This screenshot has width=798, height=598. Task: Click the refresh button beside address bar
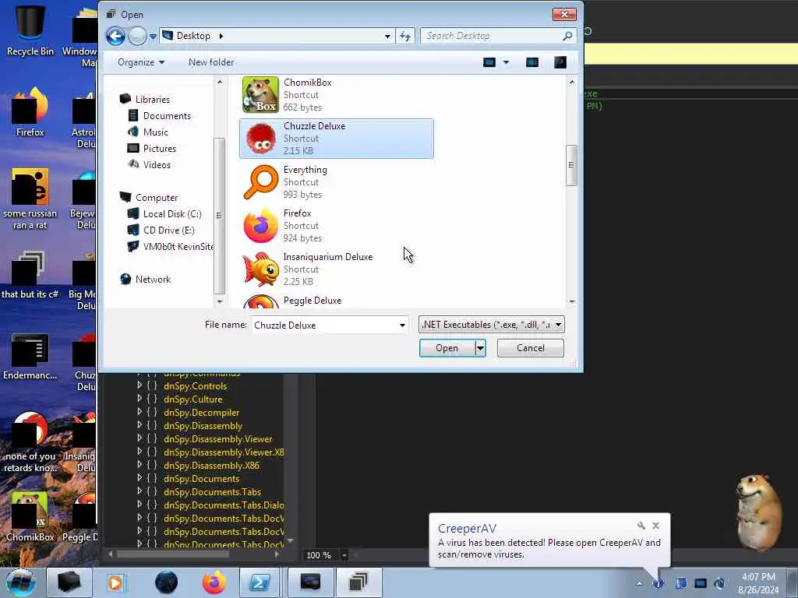pyautogui.click(x=405, y=36)
